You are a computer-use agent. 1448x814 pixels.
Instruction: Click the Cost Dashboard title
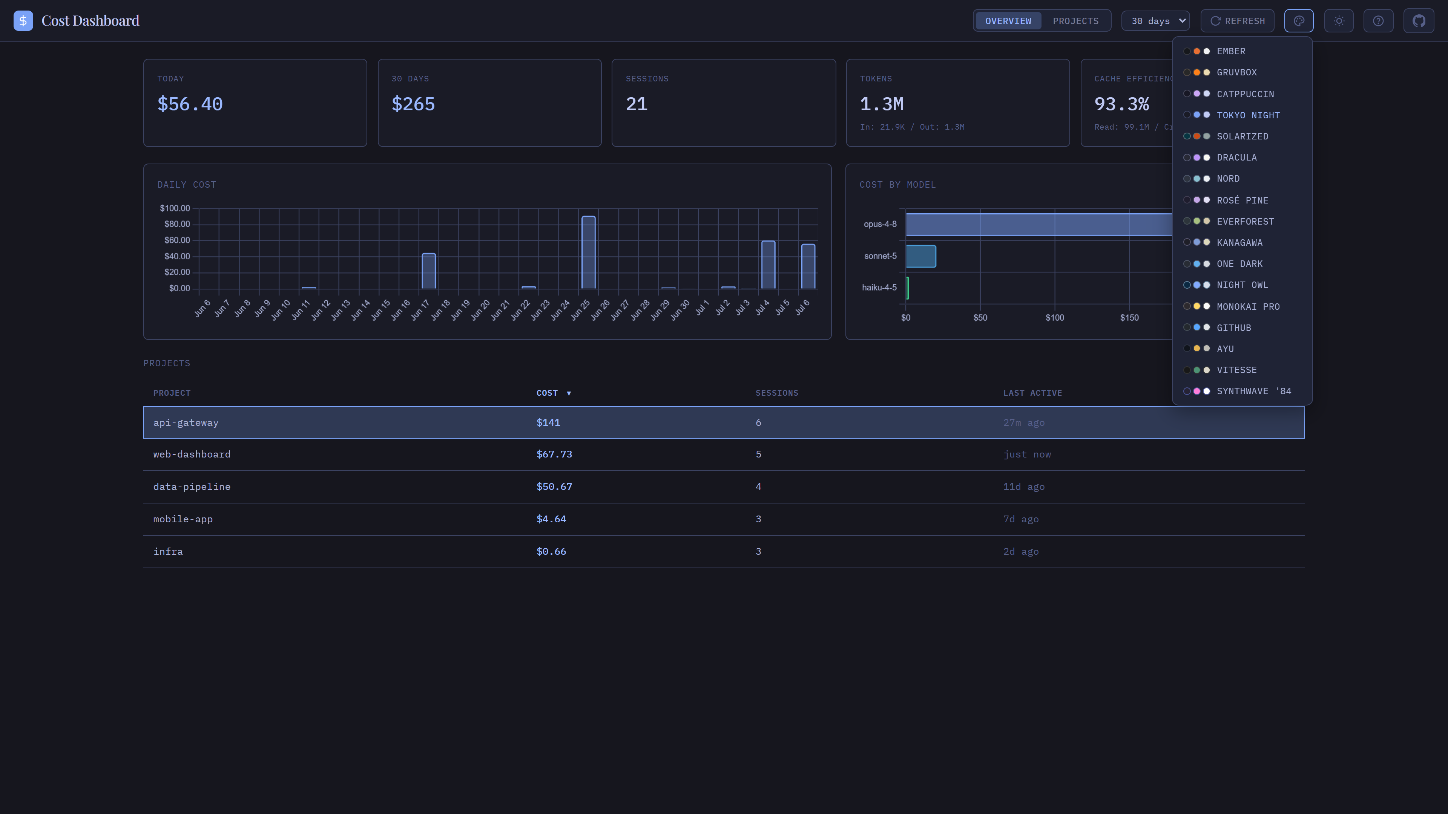(x=90, y=21)
